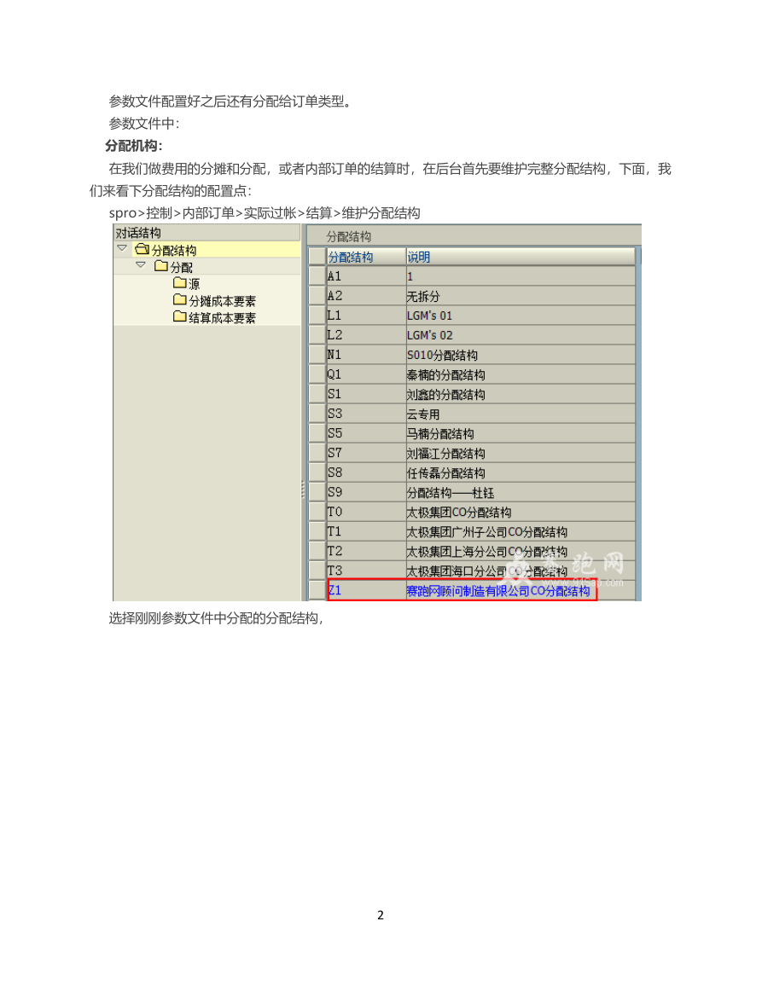Select the 分配 tree node label
762x985 pixels.
click(x=182, y=267)
